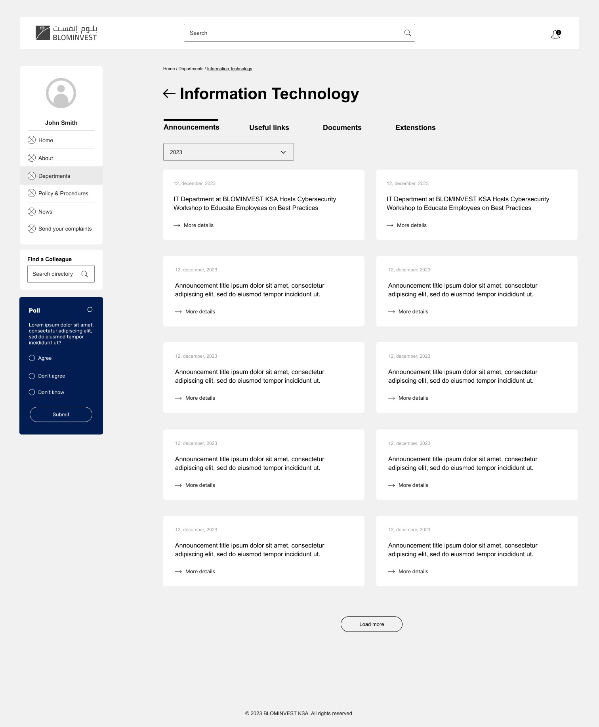Refresh the Poll using the reload icon
The image size is (599, 727).
pos(90,309)
